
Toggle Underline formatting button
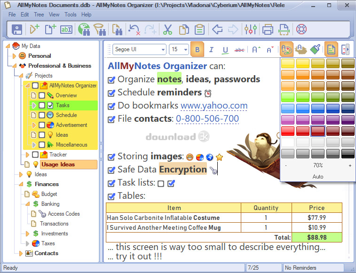point(225,50)
